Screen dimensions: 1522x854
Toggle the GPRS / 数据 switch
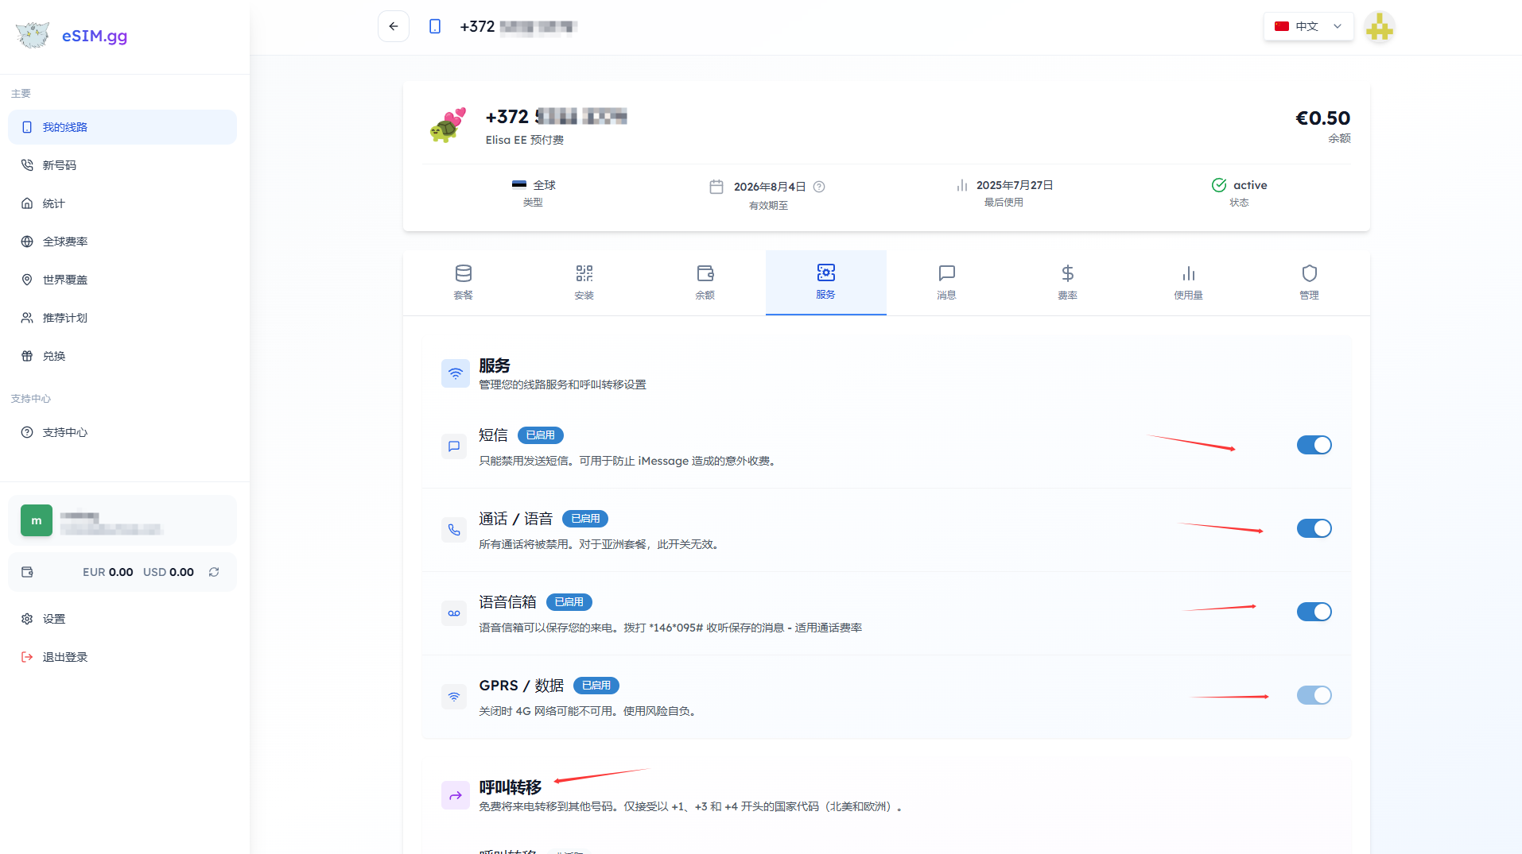[x=1314, y=695]
